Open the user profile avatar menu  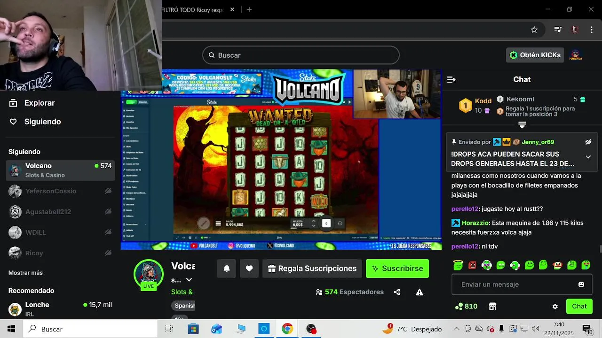(576, 55)
